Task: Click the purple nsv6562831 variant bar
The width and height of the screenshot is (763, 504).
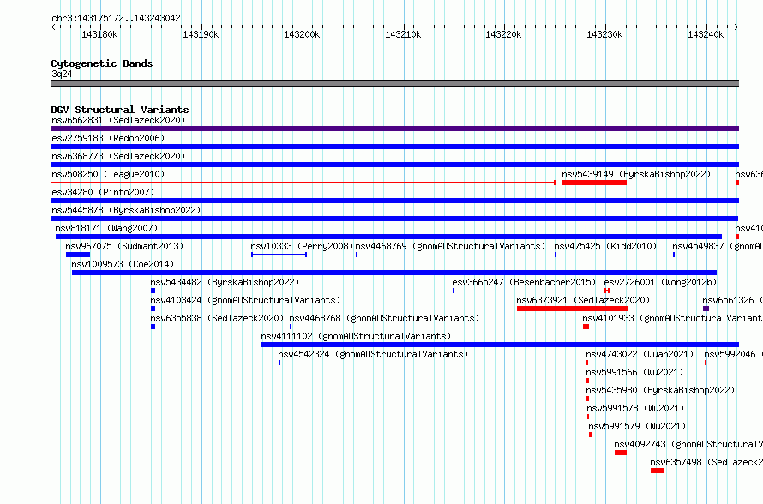Action: tap(394, 129)
